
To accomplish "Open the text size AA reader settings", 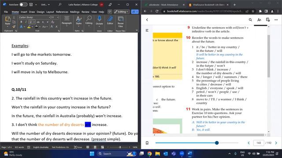I will [259, 20].
